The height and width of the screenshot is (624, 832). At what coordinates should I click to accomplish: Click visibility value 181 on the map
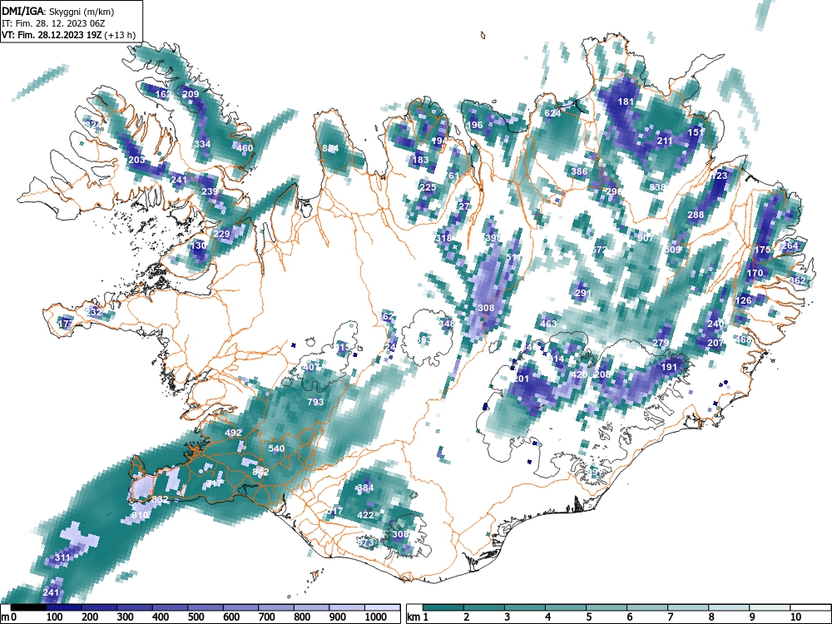626,102
